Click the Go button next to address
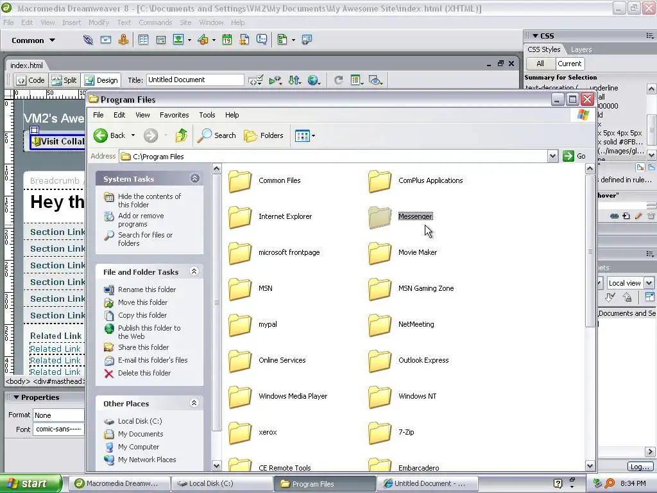 coord(574,157)
